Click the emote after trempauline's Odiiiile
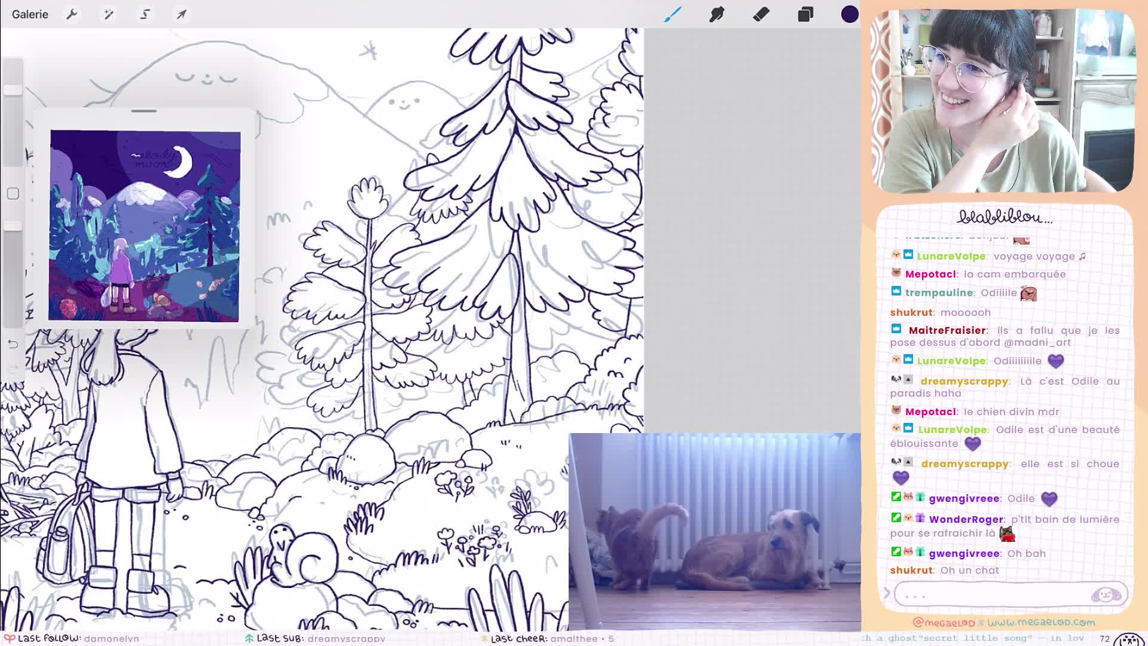This screenshot has height=646, width=1148. point(1028,293)
